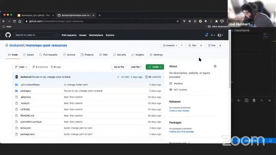Open Explore in the GitHub header
Screen dimensions: 276x155
(110, 35)
